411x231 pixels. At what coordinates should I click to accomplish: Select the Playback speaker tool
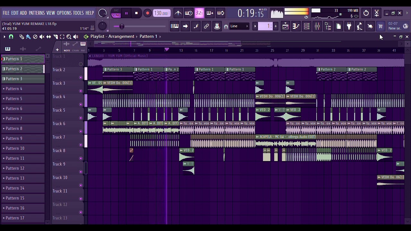[x=75, y=37]
